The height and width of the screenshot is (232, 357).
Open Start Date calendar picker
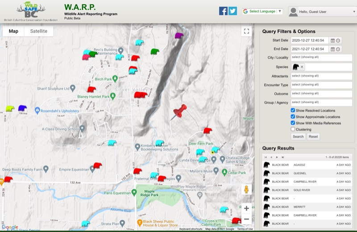tap(332, 41)
